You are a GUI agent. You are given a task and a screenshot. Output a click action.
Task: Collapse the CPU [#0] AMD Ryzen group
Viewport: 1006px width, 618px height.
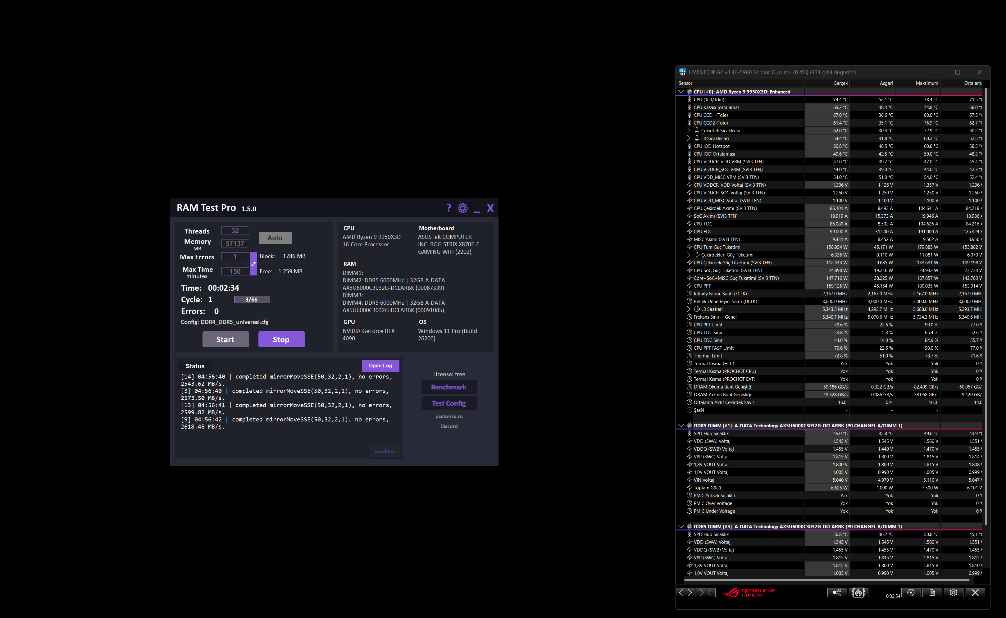pos(681,92)
